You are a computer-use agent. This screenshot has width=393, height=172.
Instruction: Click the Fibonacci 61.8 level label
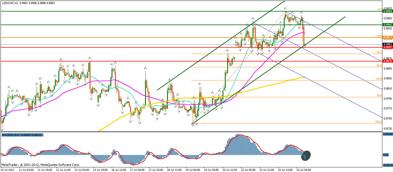point(379,78)
